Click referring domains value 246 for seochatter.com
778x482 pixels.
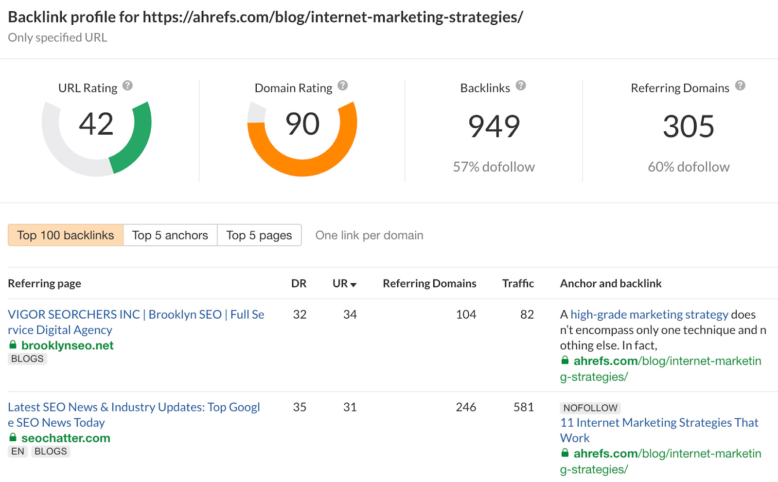tap(466, 407)
